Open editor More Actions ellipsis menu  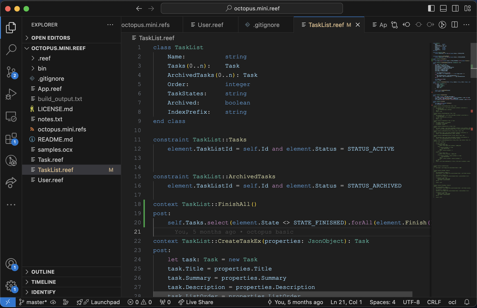[467, 25]
